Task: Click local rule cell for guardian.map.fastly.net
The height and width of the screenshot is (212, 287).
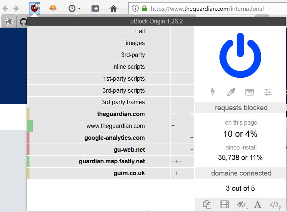Action: point(182,161)
